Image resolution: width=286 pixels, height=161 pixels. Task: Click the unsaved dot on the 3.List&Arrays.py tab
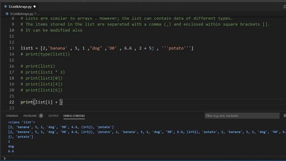[35, 7]
